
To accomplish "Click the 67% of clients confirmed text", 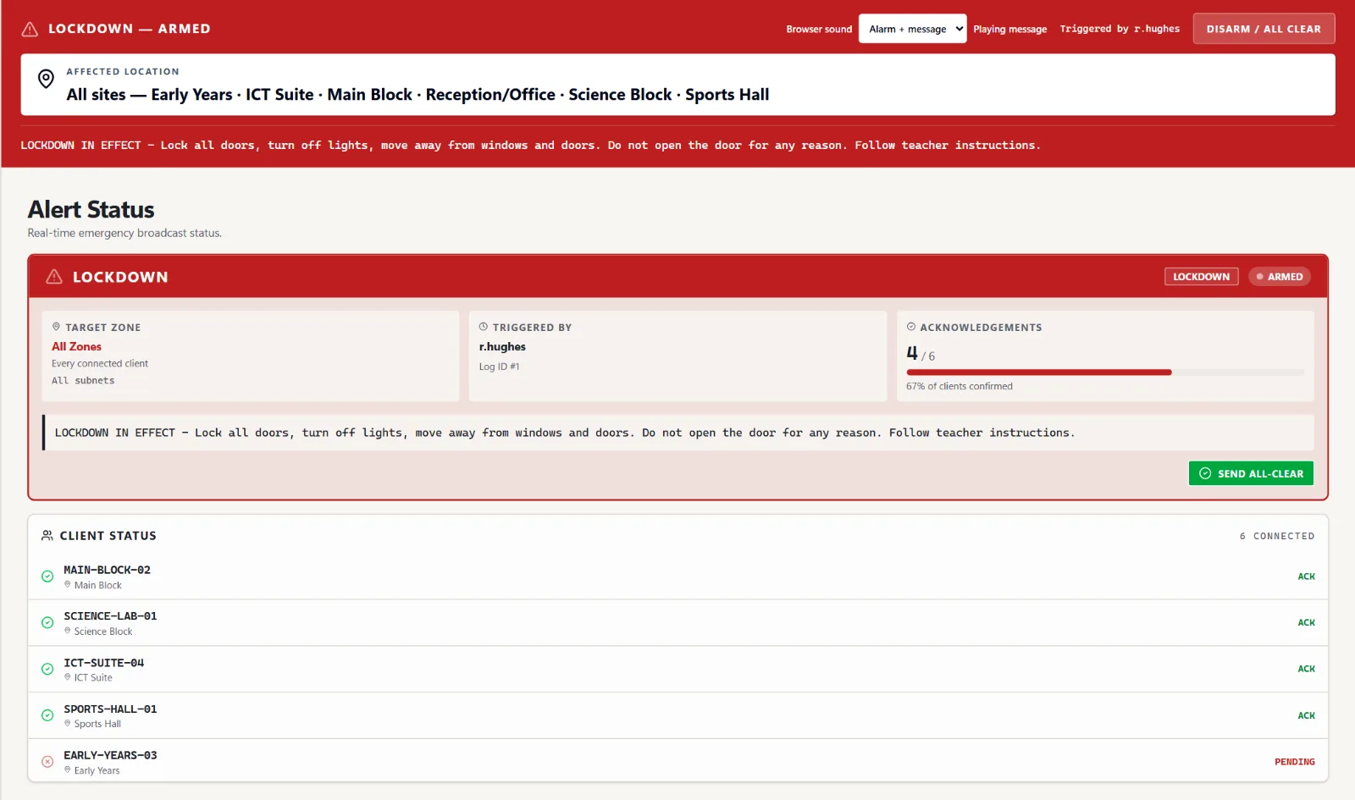I will pyautogui.click(x=960, y=386).
